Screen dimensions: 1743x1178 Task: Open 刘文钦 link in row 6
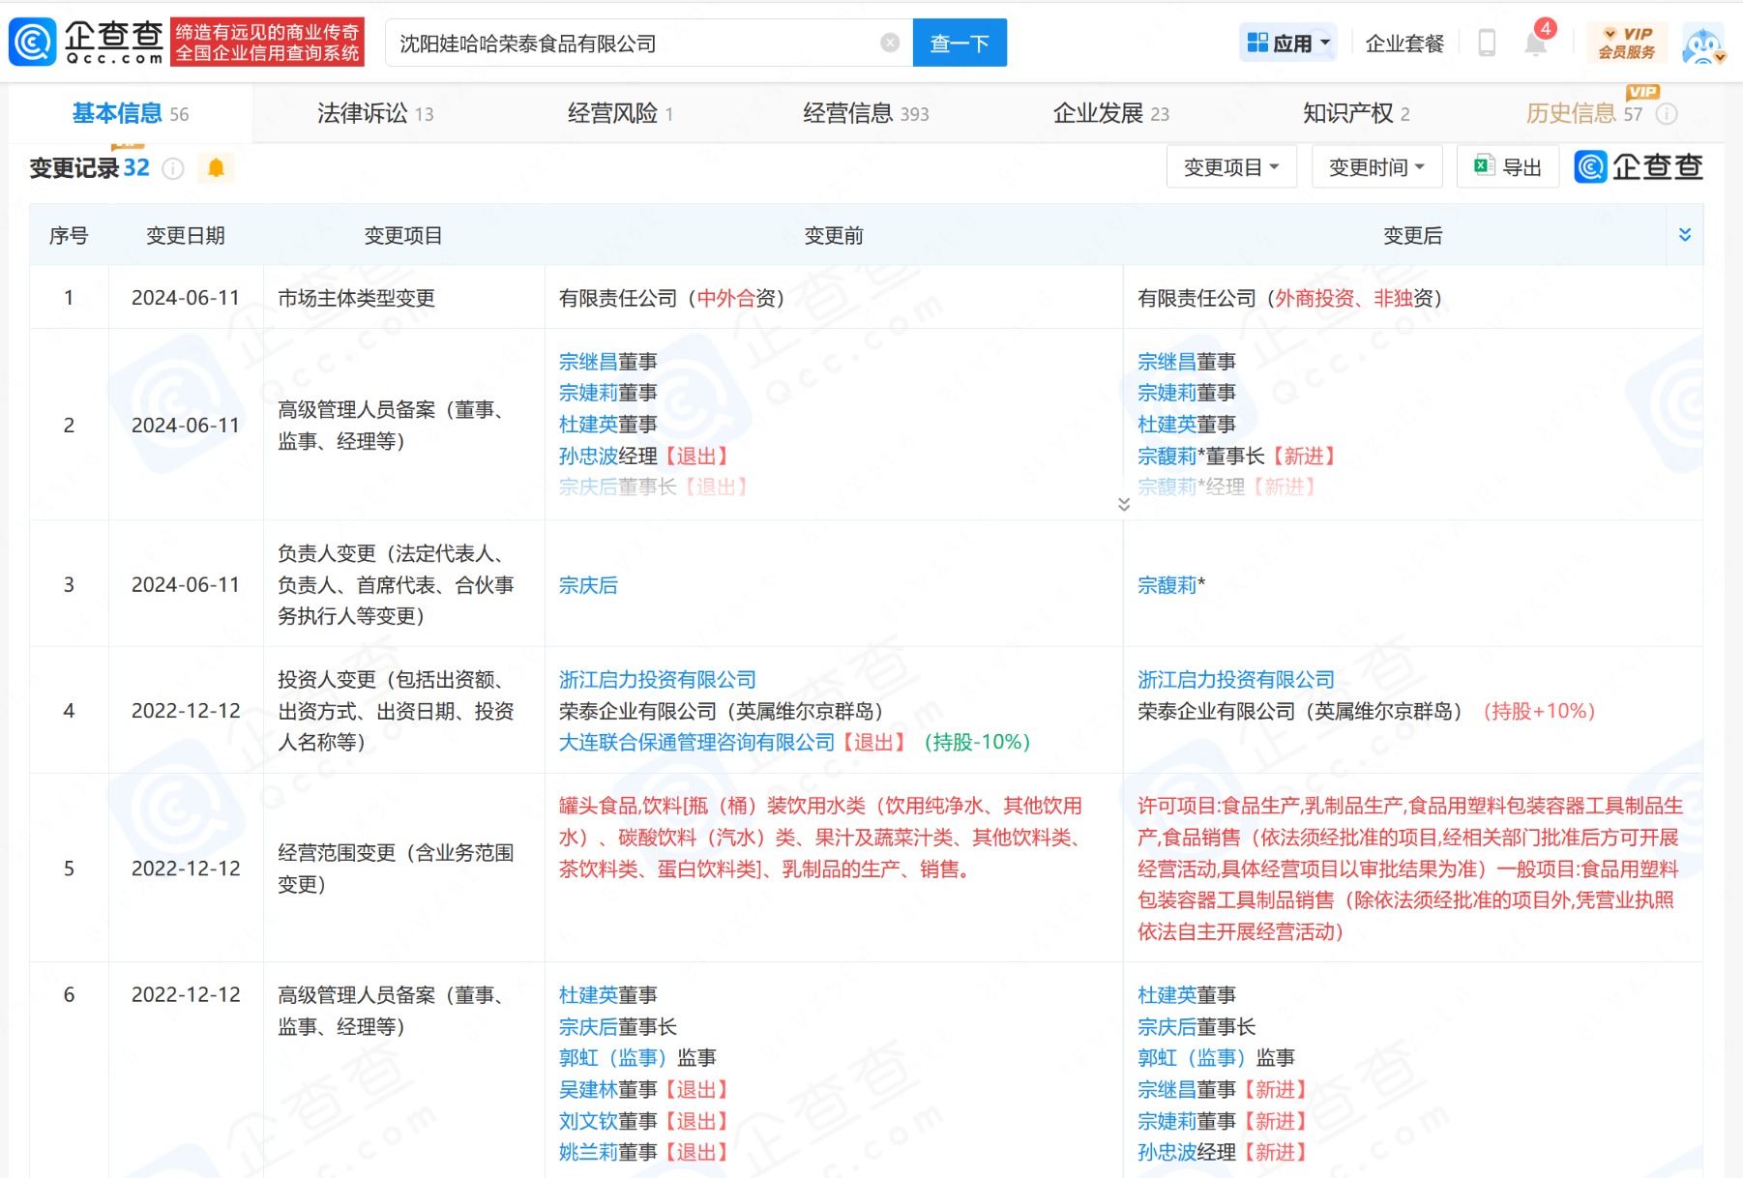point(588,1121)
